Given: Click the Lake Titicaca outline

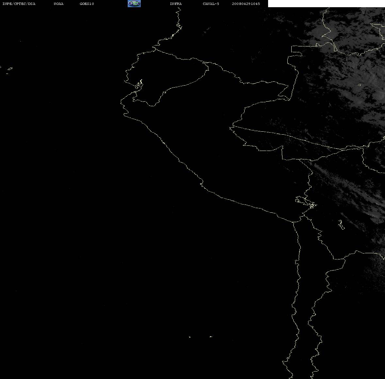Looking at the screenshot, I should tap(306, 202).
